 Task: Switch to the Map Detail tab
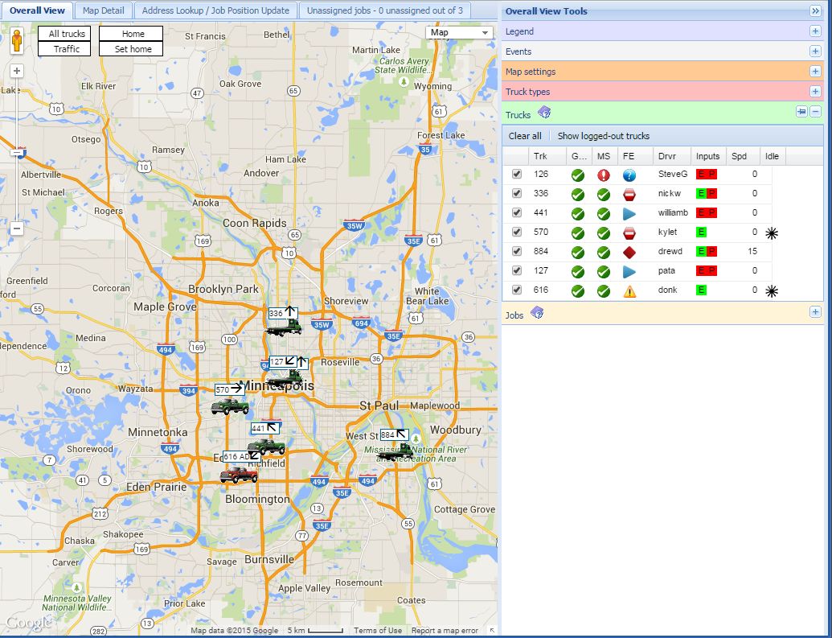pos(103,10)
